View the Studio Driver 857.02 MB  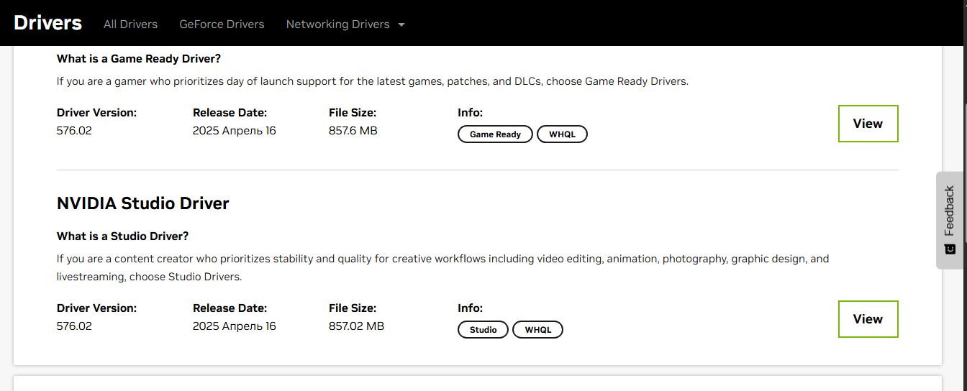(868, 319)
